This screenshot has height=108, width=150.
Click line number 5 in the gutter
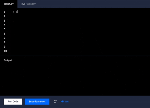click(x=5, y=29)
